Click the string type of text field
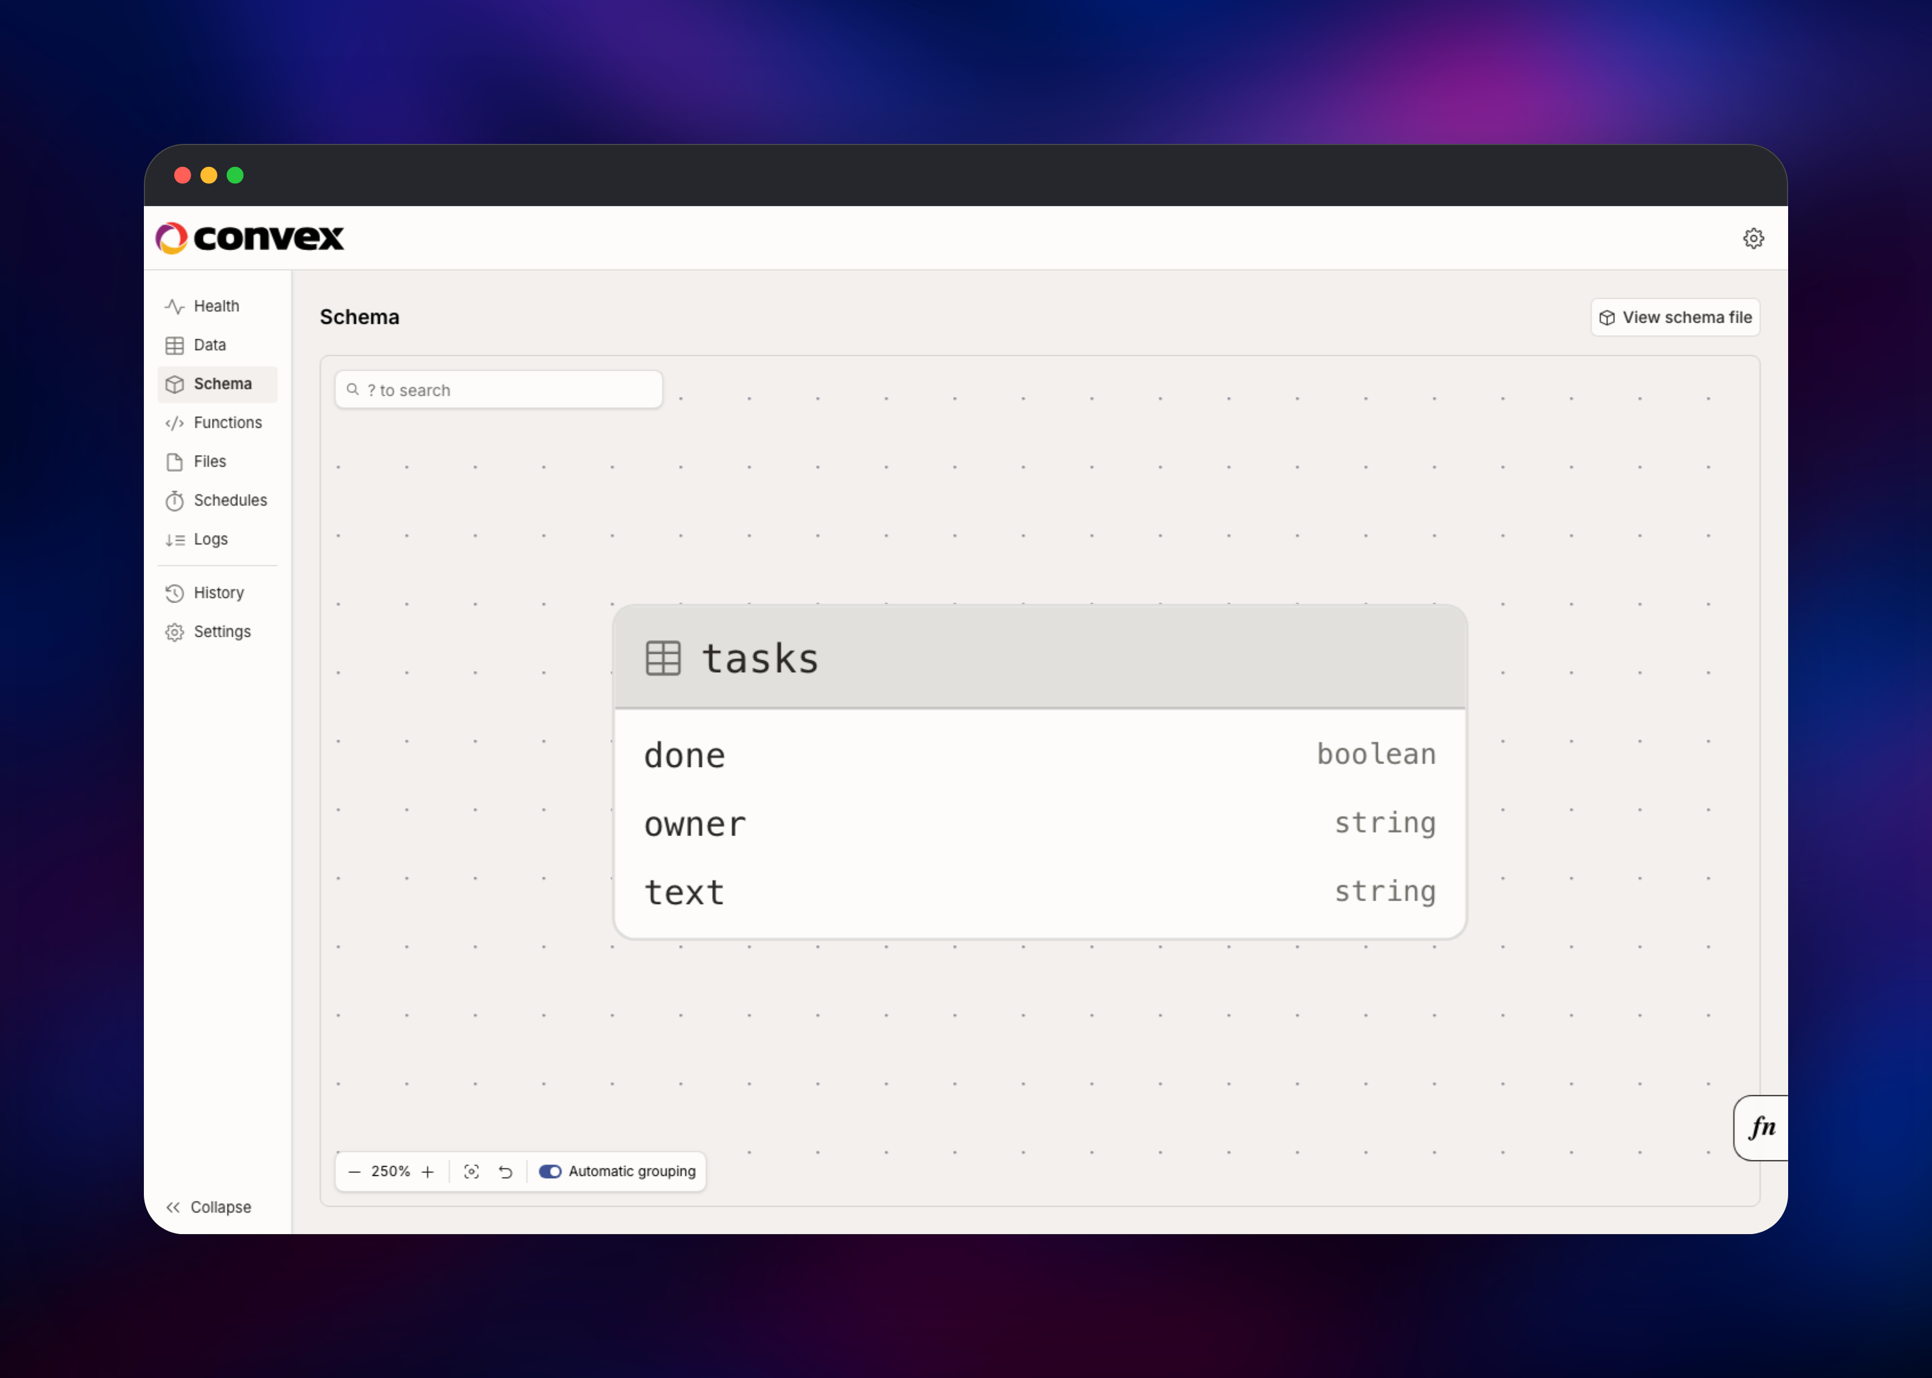 [x=1386, y=892]
